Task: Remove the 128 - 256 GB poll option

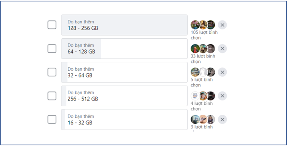Action: pos(222,25)
